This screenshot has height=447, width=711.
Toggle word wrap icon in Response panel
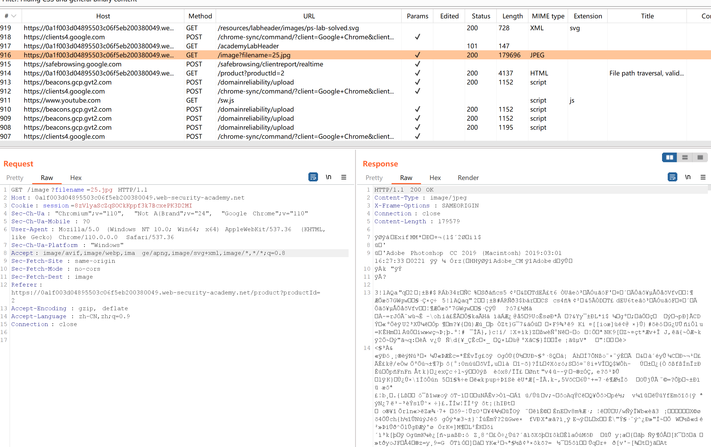(x=672, y=177)
